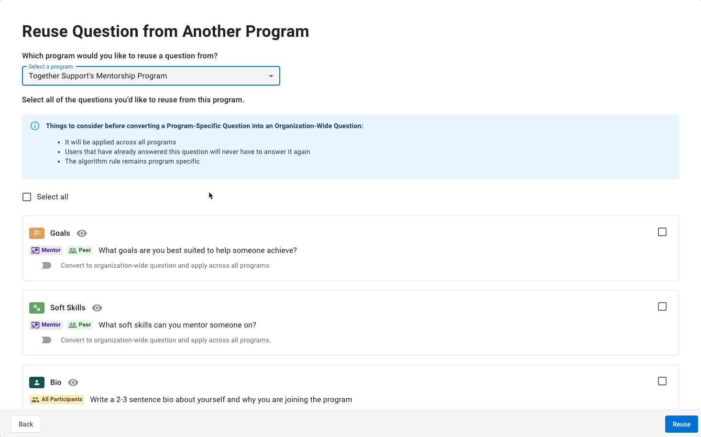Click the eye icon next to Goals

point(82,233)
